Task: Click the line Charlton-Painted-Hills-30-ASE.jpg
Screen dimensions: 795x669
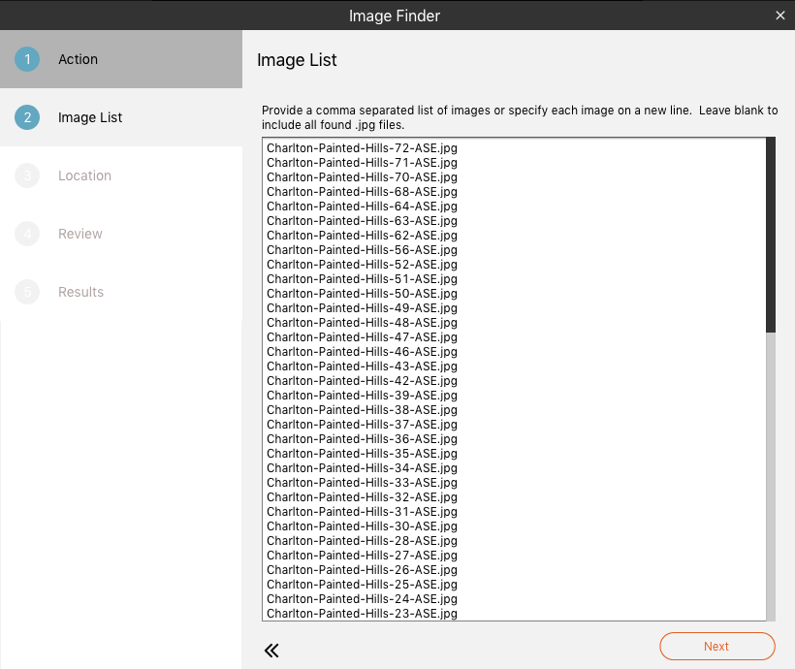Action: (362, 526)
